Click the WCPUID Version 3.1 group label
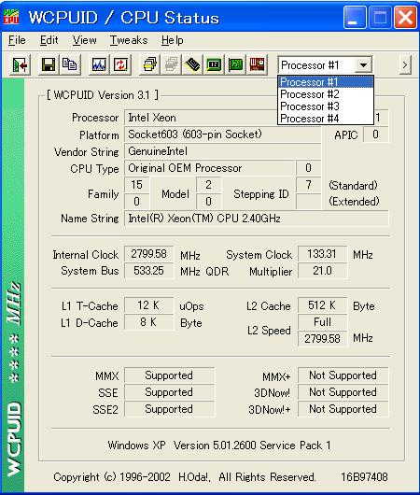Viewport: 420px width, 495px height. click(103, 95)
